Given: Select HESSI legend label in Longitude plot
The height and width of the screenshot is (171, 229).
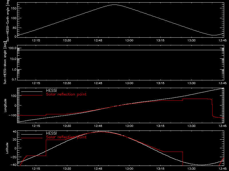Looking at the screenshot, I should click(x=51, y=90).
